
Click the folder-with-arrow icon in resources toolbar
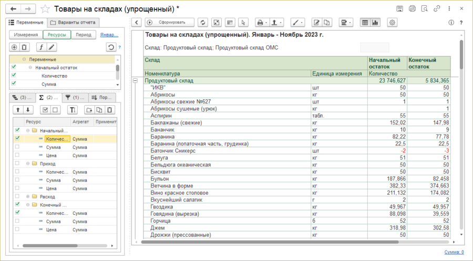click(89, 110)
